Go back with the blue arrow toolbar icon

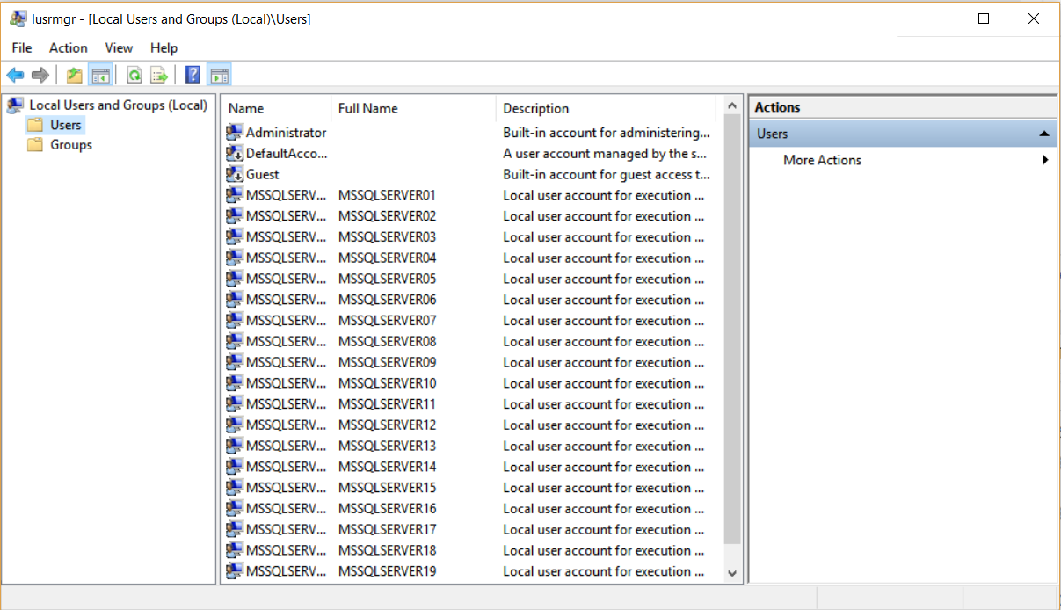15,76
